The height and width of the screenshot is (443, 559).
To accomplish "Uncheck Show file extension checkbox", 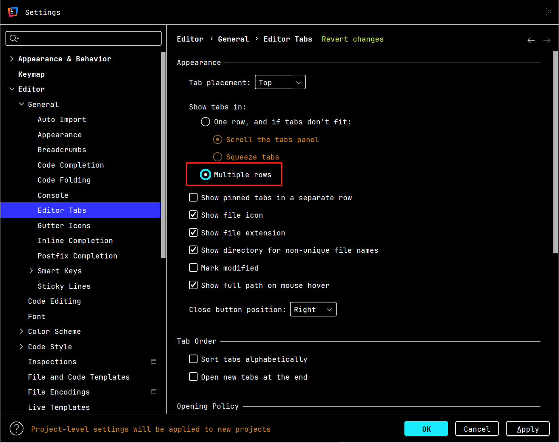I will 193,233.
